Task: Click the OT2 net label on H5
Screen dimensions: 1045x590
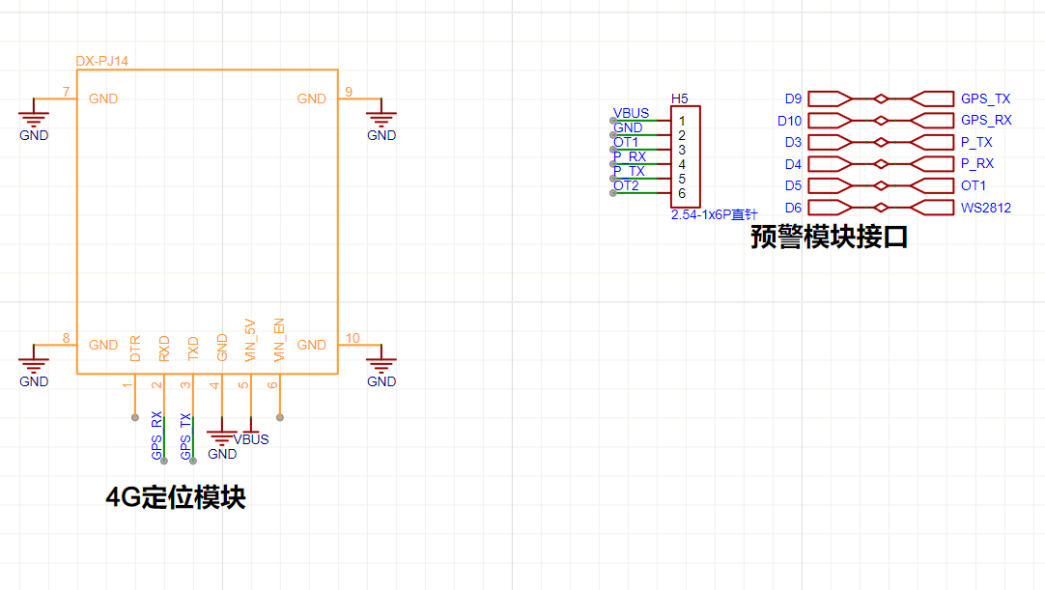Action: (x=626, y=185)
